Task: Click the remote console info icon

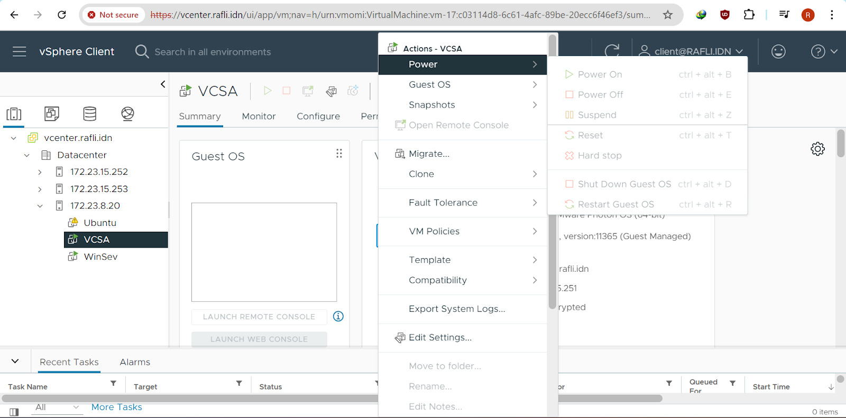Action: pyautogui.click(x=338, y=316)
